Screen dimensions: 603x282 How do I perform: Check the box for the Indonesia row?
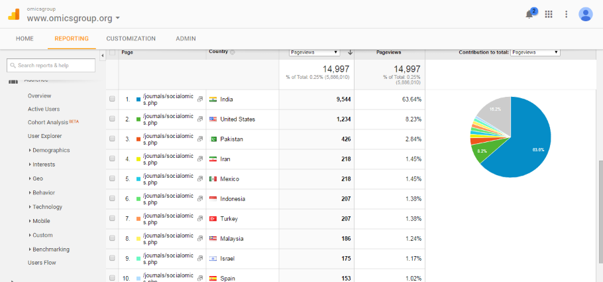pos(112,198)
